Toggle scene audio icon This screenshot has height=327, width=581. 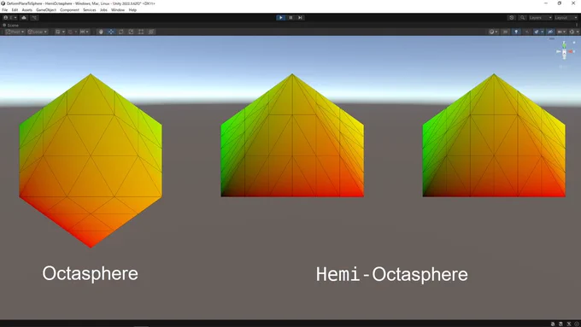pyautogui.click(x=527, y=32)
